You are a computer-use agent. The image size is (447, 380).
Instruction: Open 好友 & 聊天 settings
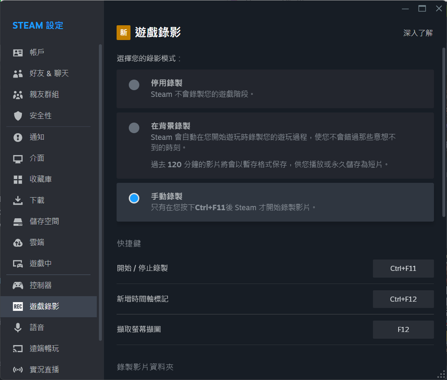[x=48, y=74]
